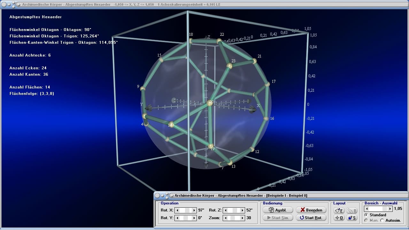Click the X axis label
The width and height of the screenshot is (409, 230).
258,105
